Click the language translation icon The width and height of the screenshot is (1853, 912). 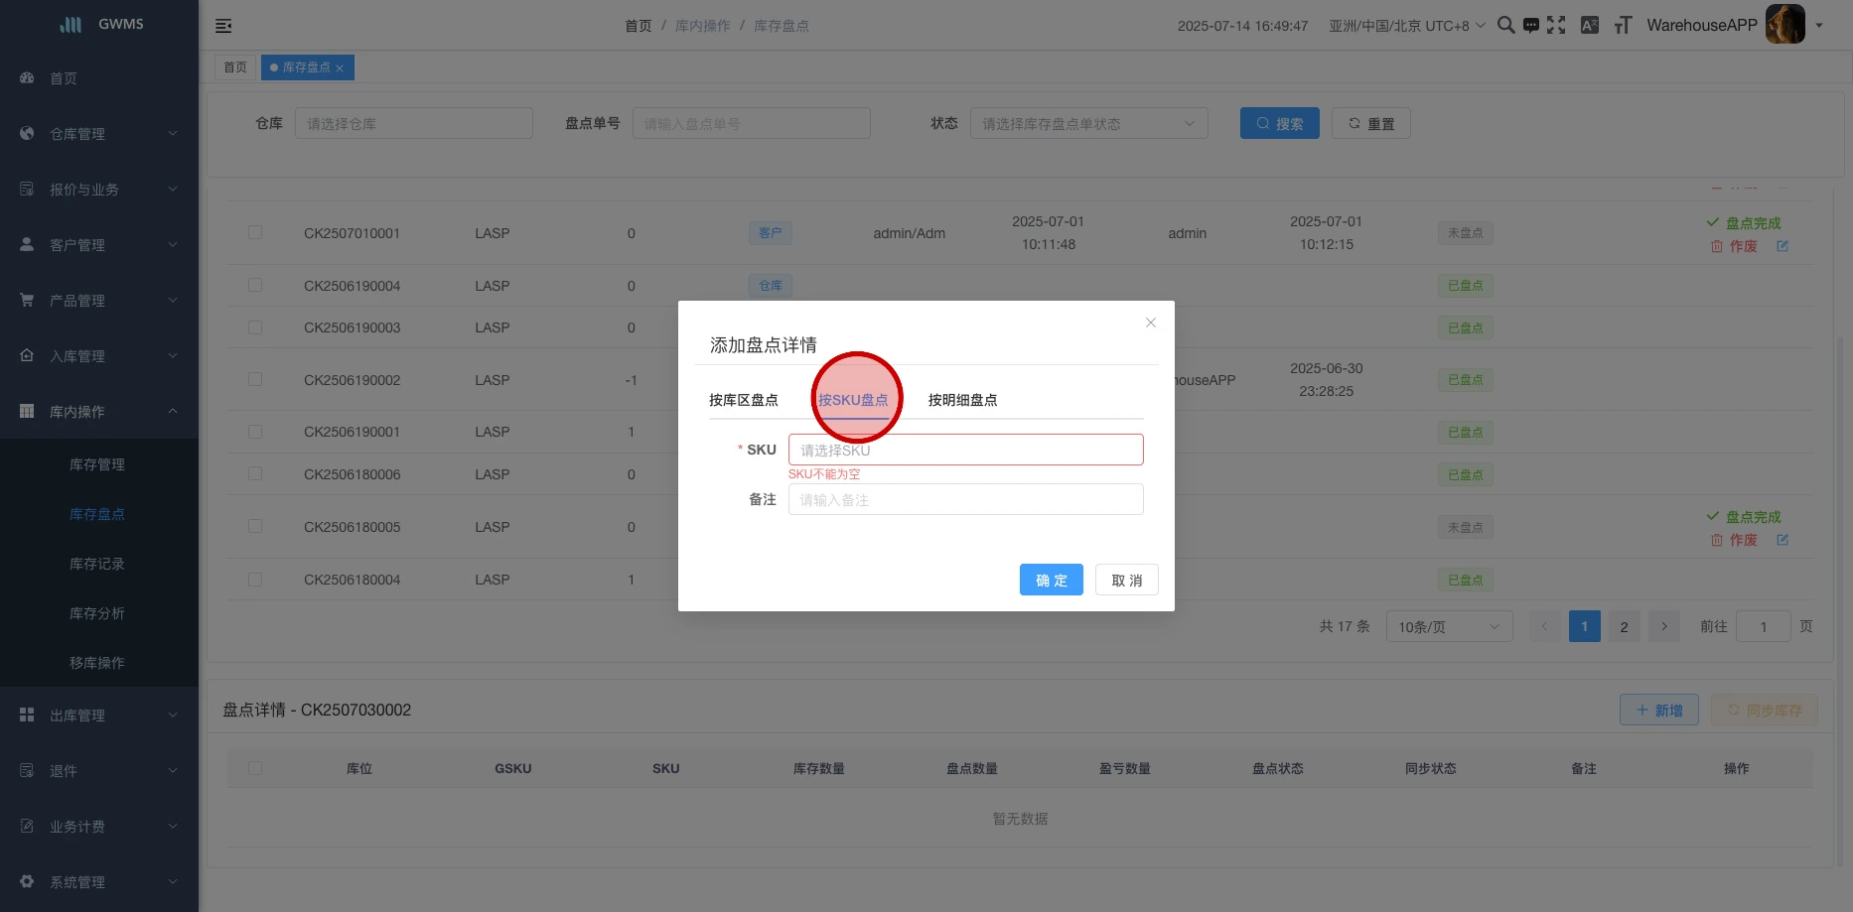pos(1590,26)
